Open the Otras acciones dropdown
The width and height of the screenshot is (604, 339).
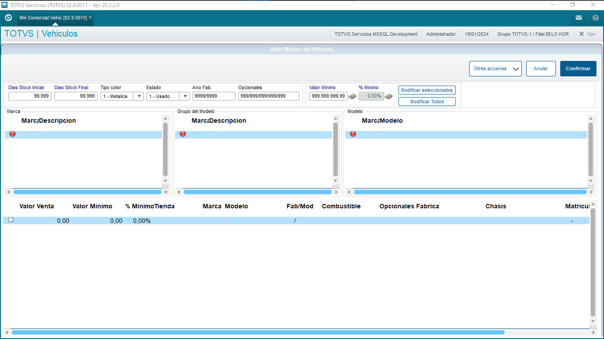coord(495,68)
